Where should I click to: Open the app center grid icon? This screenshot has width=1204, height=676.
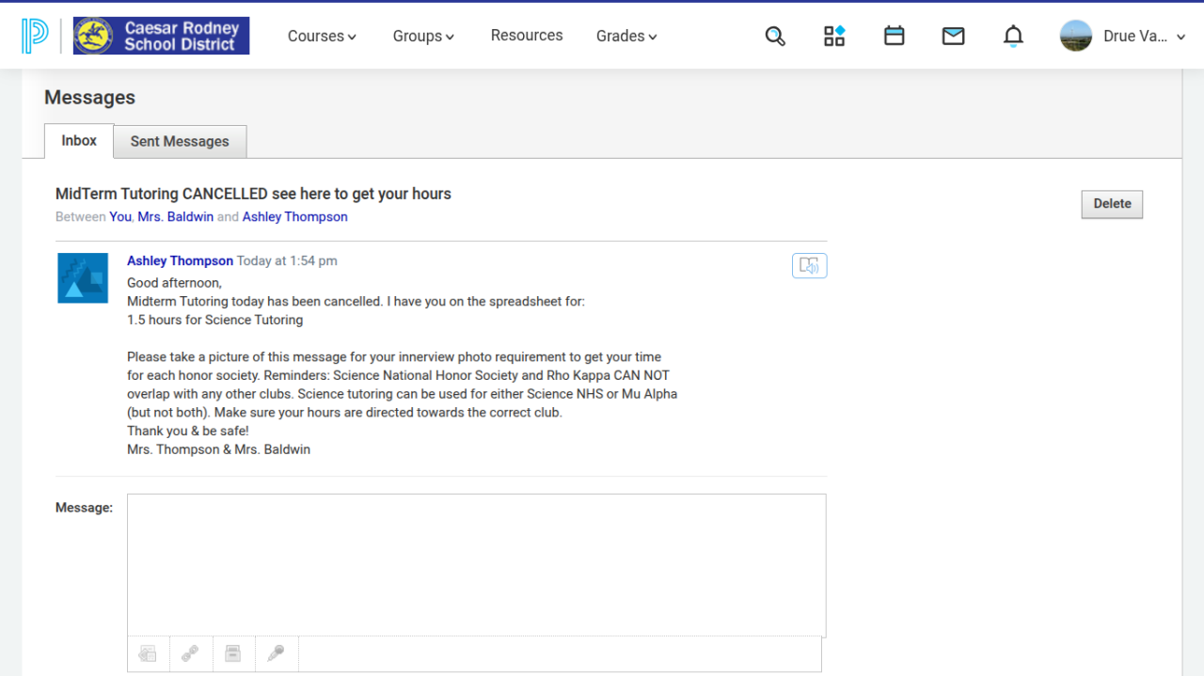pyautogui.click(x=834, y=37)
